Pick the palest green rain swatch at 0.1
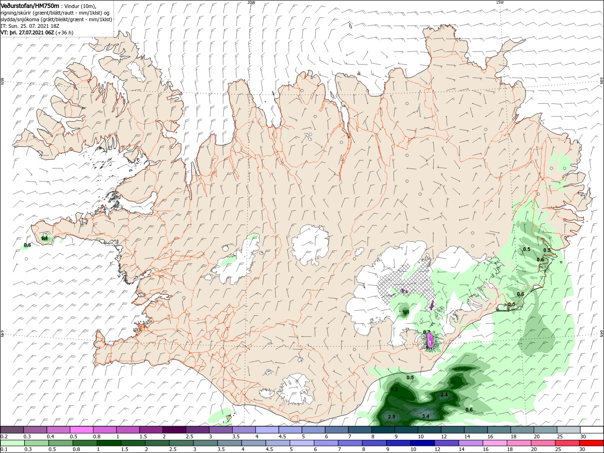Screen dimensions: 604x453 coord(13,443)
